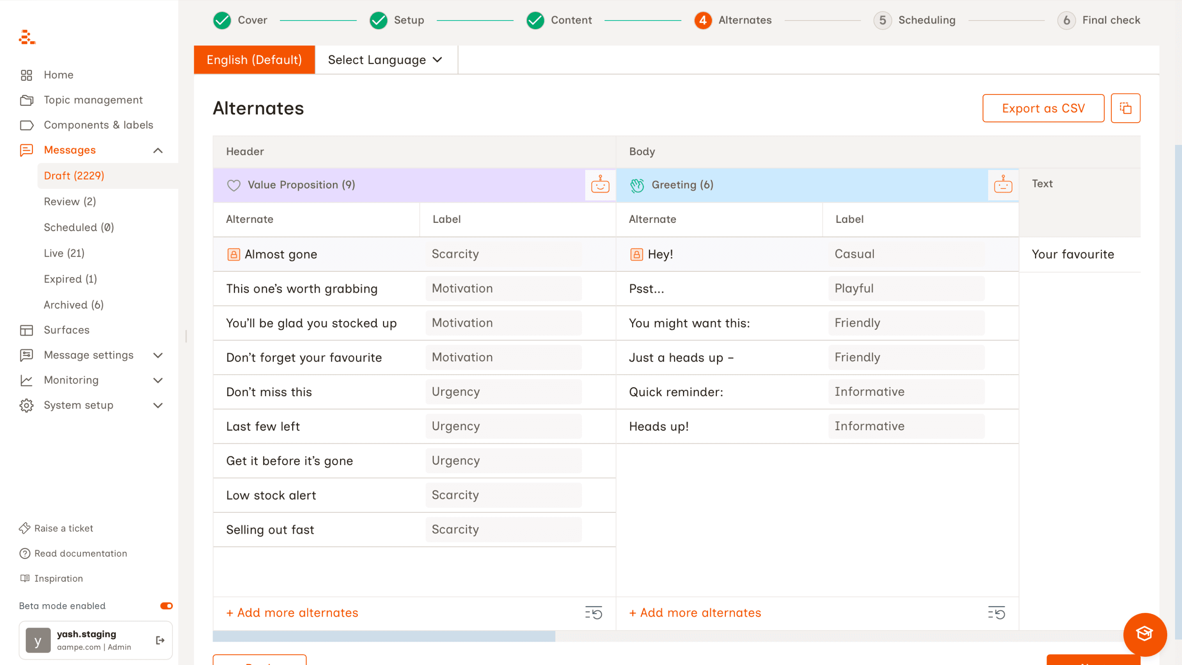Click the Export as CSV button
This screenshot has height=665, width=1182.
(x=1043, y=108)
